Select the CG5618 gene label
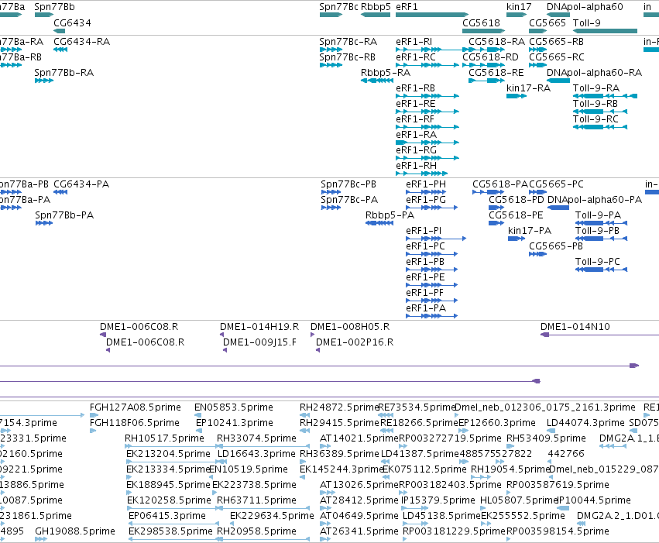 [481, 23]
